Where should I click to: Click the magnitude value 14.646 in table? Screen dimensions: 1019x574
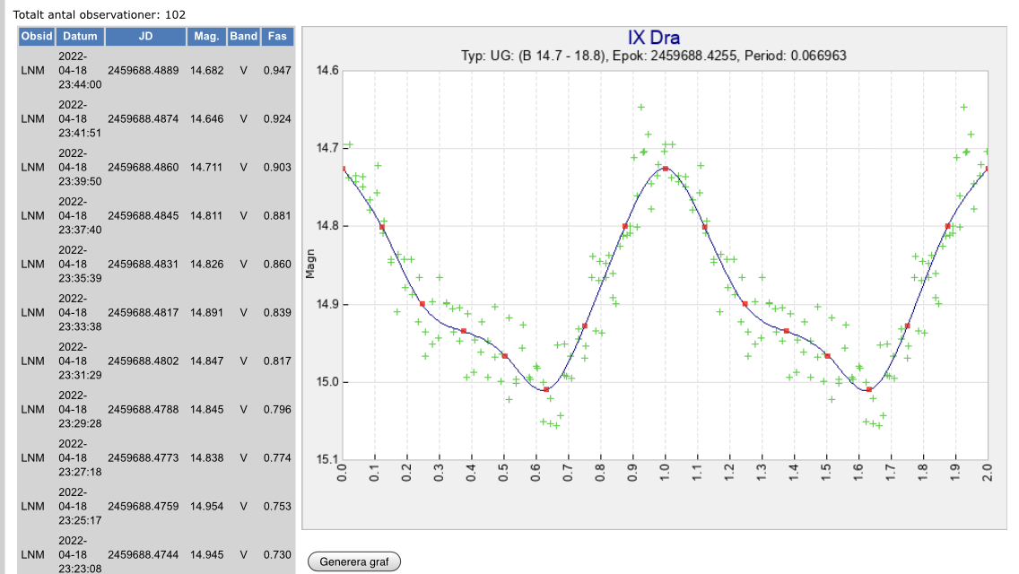pyautogui.click(x=206, y=118)
